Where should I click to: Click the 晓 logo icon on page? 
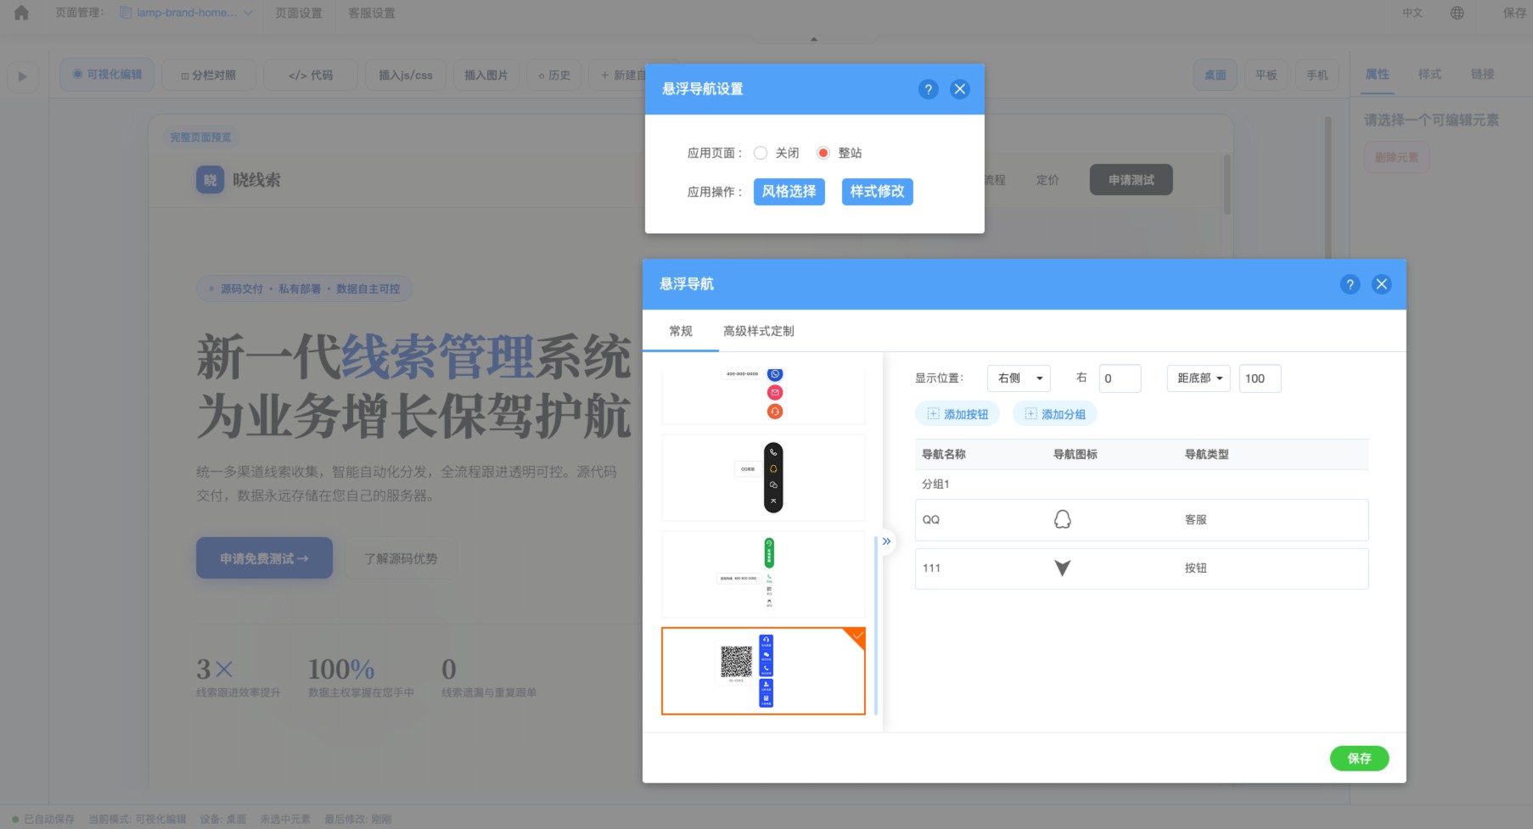click(210, 180)
